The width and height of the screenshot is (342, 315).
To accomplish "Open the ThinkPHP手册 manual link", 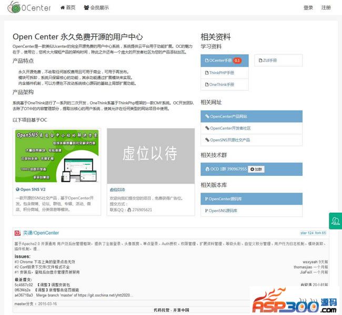I will tap(225, 72).
